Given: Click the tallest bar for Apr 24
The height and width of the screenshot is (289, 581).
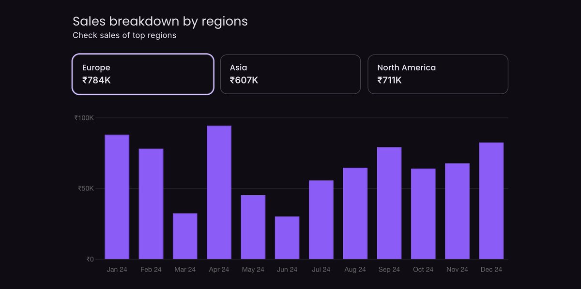Looking at the screenshot, I should (219, 192).
